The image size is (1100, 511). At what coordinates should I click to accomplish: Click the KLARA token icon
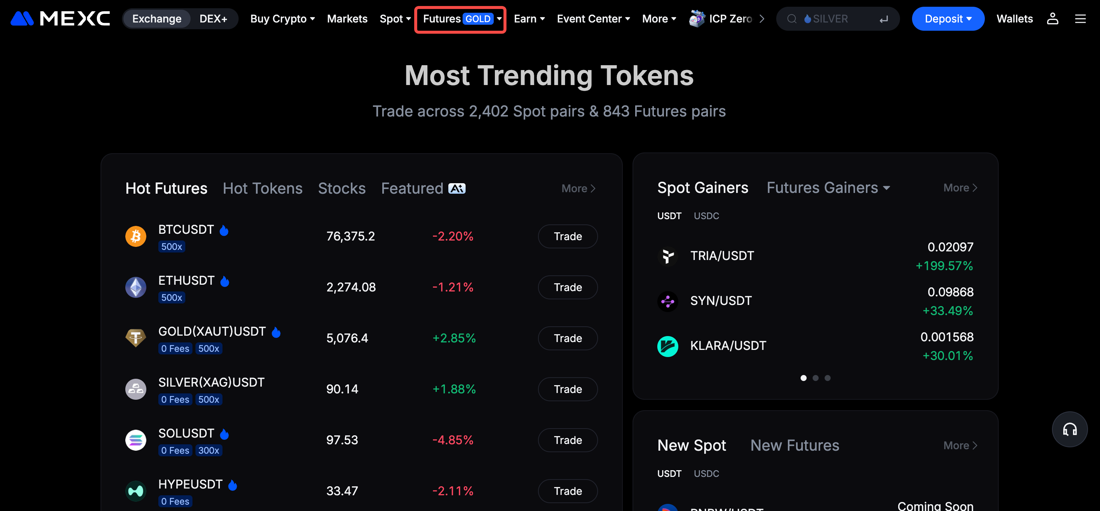click(667, 346)
